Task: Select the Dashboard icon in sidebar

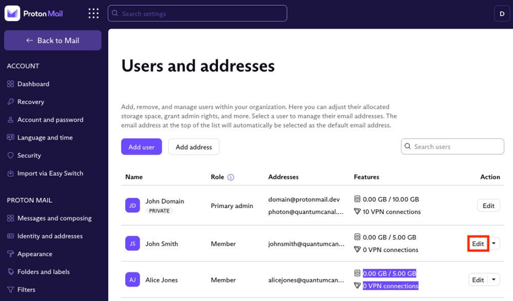Action: coord(10,84)
